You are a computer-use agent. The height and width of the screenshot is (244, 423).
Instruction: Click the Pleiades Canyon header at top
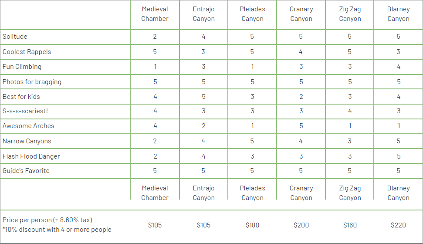[252, 14]
